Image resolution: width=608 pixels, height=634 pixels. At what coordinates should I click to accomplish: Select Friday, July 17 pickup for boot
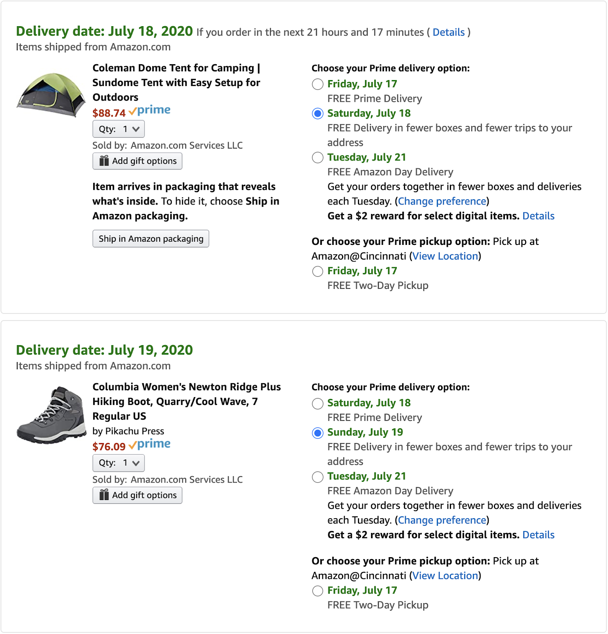point(318,591)
